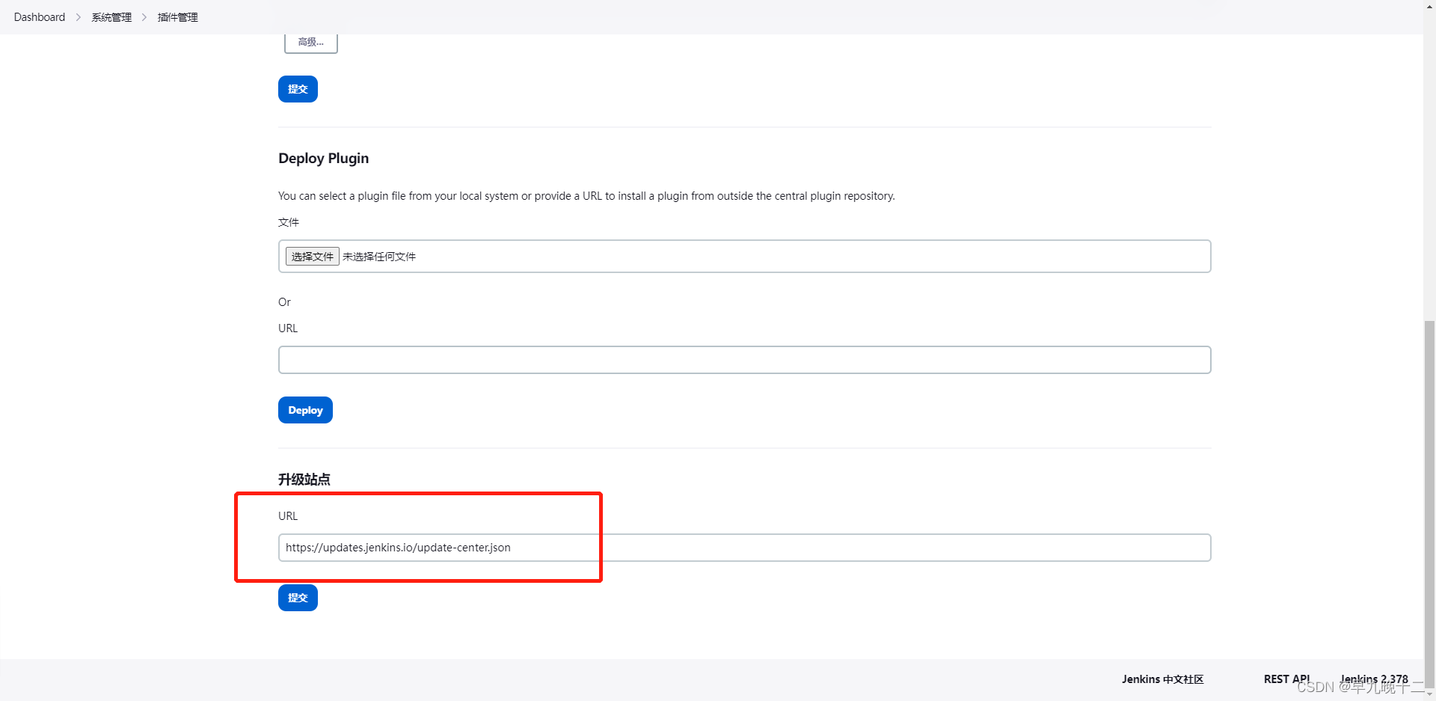Focus the Deploy Plugin URL input field
This screenshot has width=1436, height=701.
tap(744, 360)
